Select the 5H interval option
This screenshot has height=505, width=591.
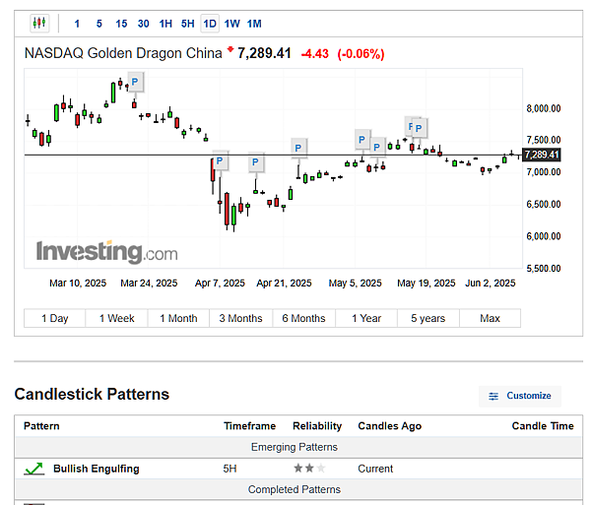(x=187, y=23)
